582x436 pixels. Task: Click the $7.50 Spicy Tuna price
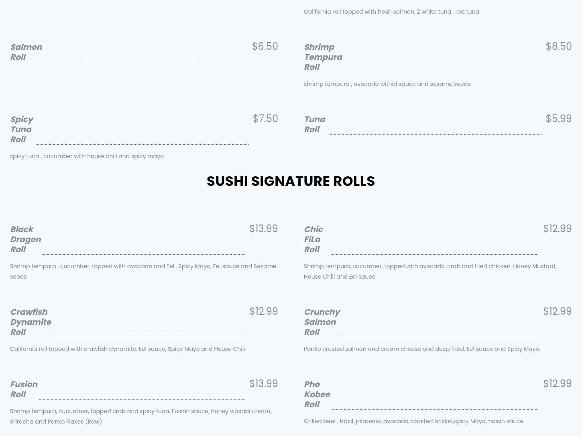point(265,119)
